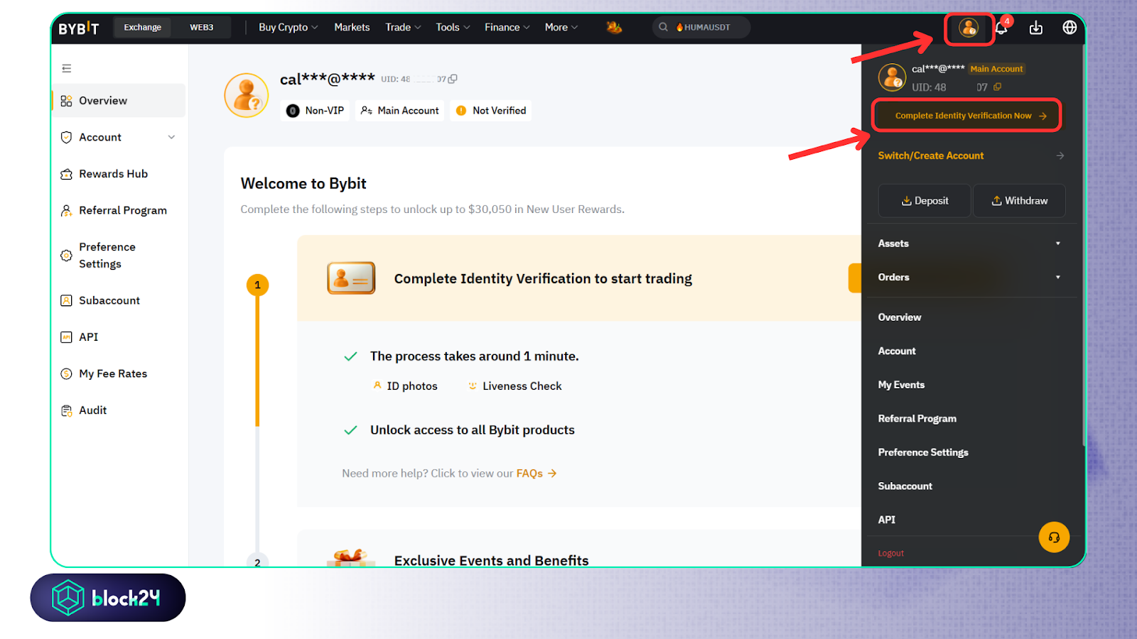The image size is (1137, 639).
Task: Click Complete Identity Verification to start trading
Action: [x=543, y=278]
